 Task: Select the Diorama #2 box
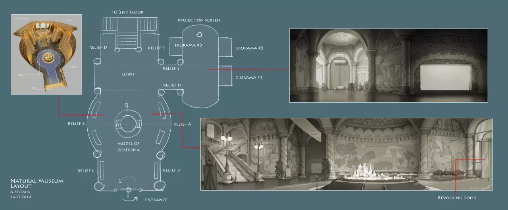click(225, 48)
